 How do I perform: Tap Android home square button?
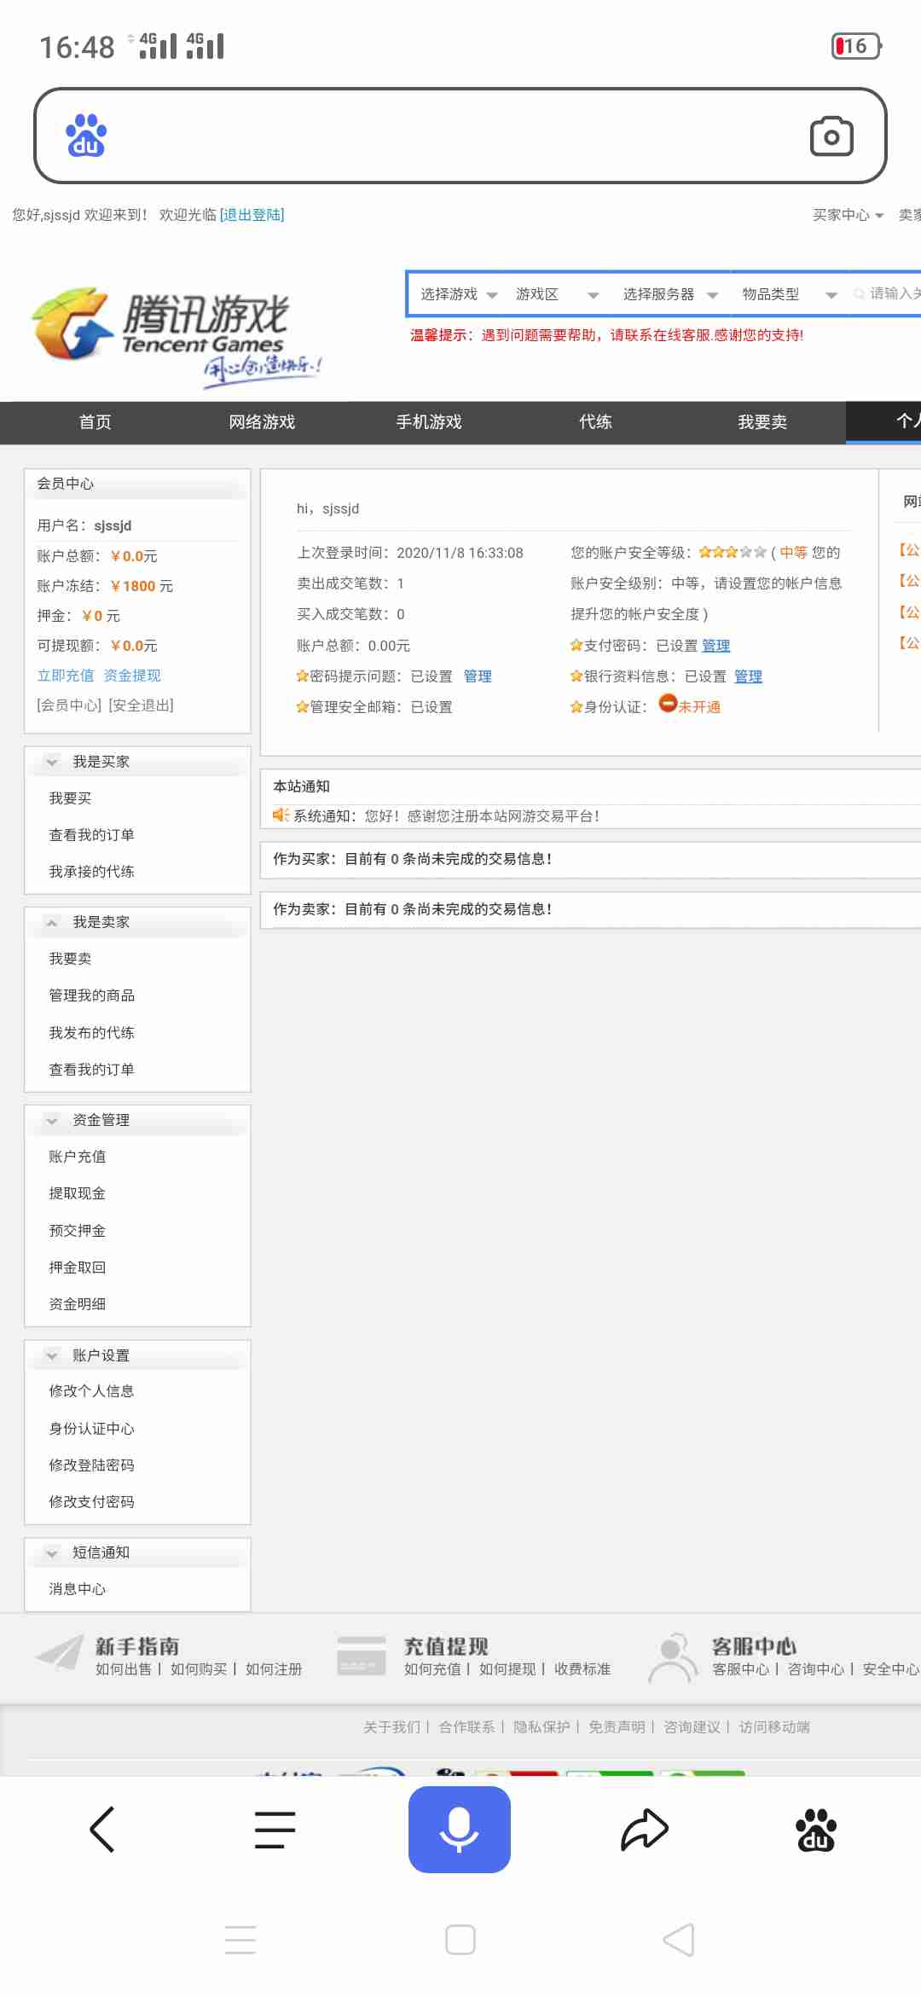tap(460, 1940)
